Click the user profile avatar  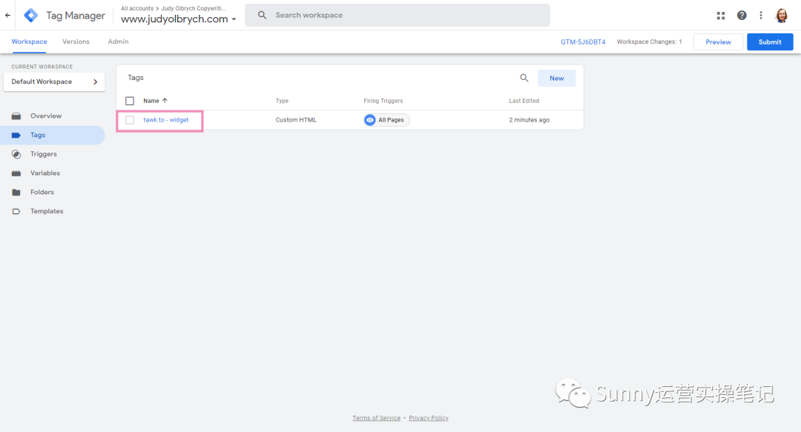click(782, 16)
